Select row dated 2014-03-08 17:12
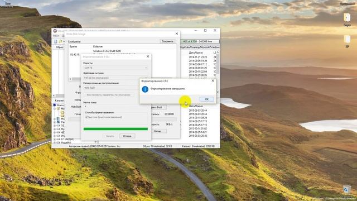 [197, 65]
